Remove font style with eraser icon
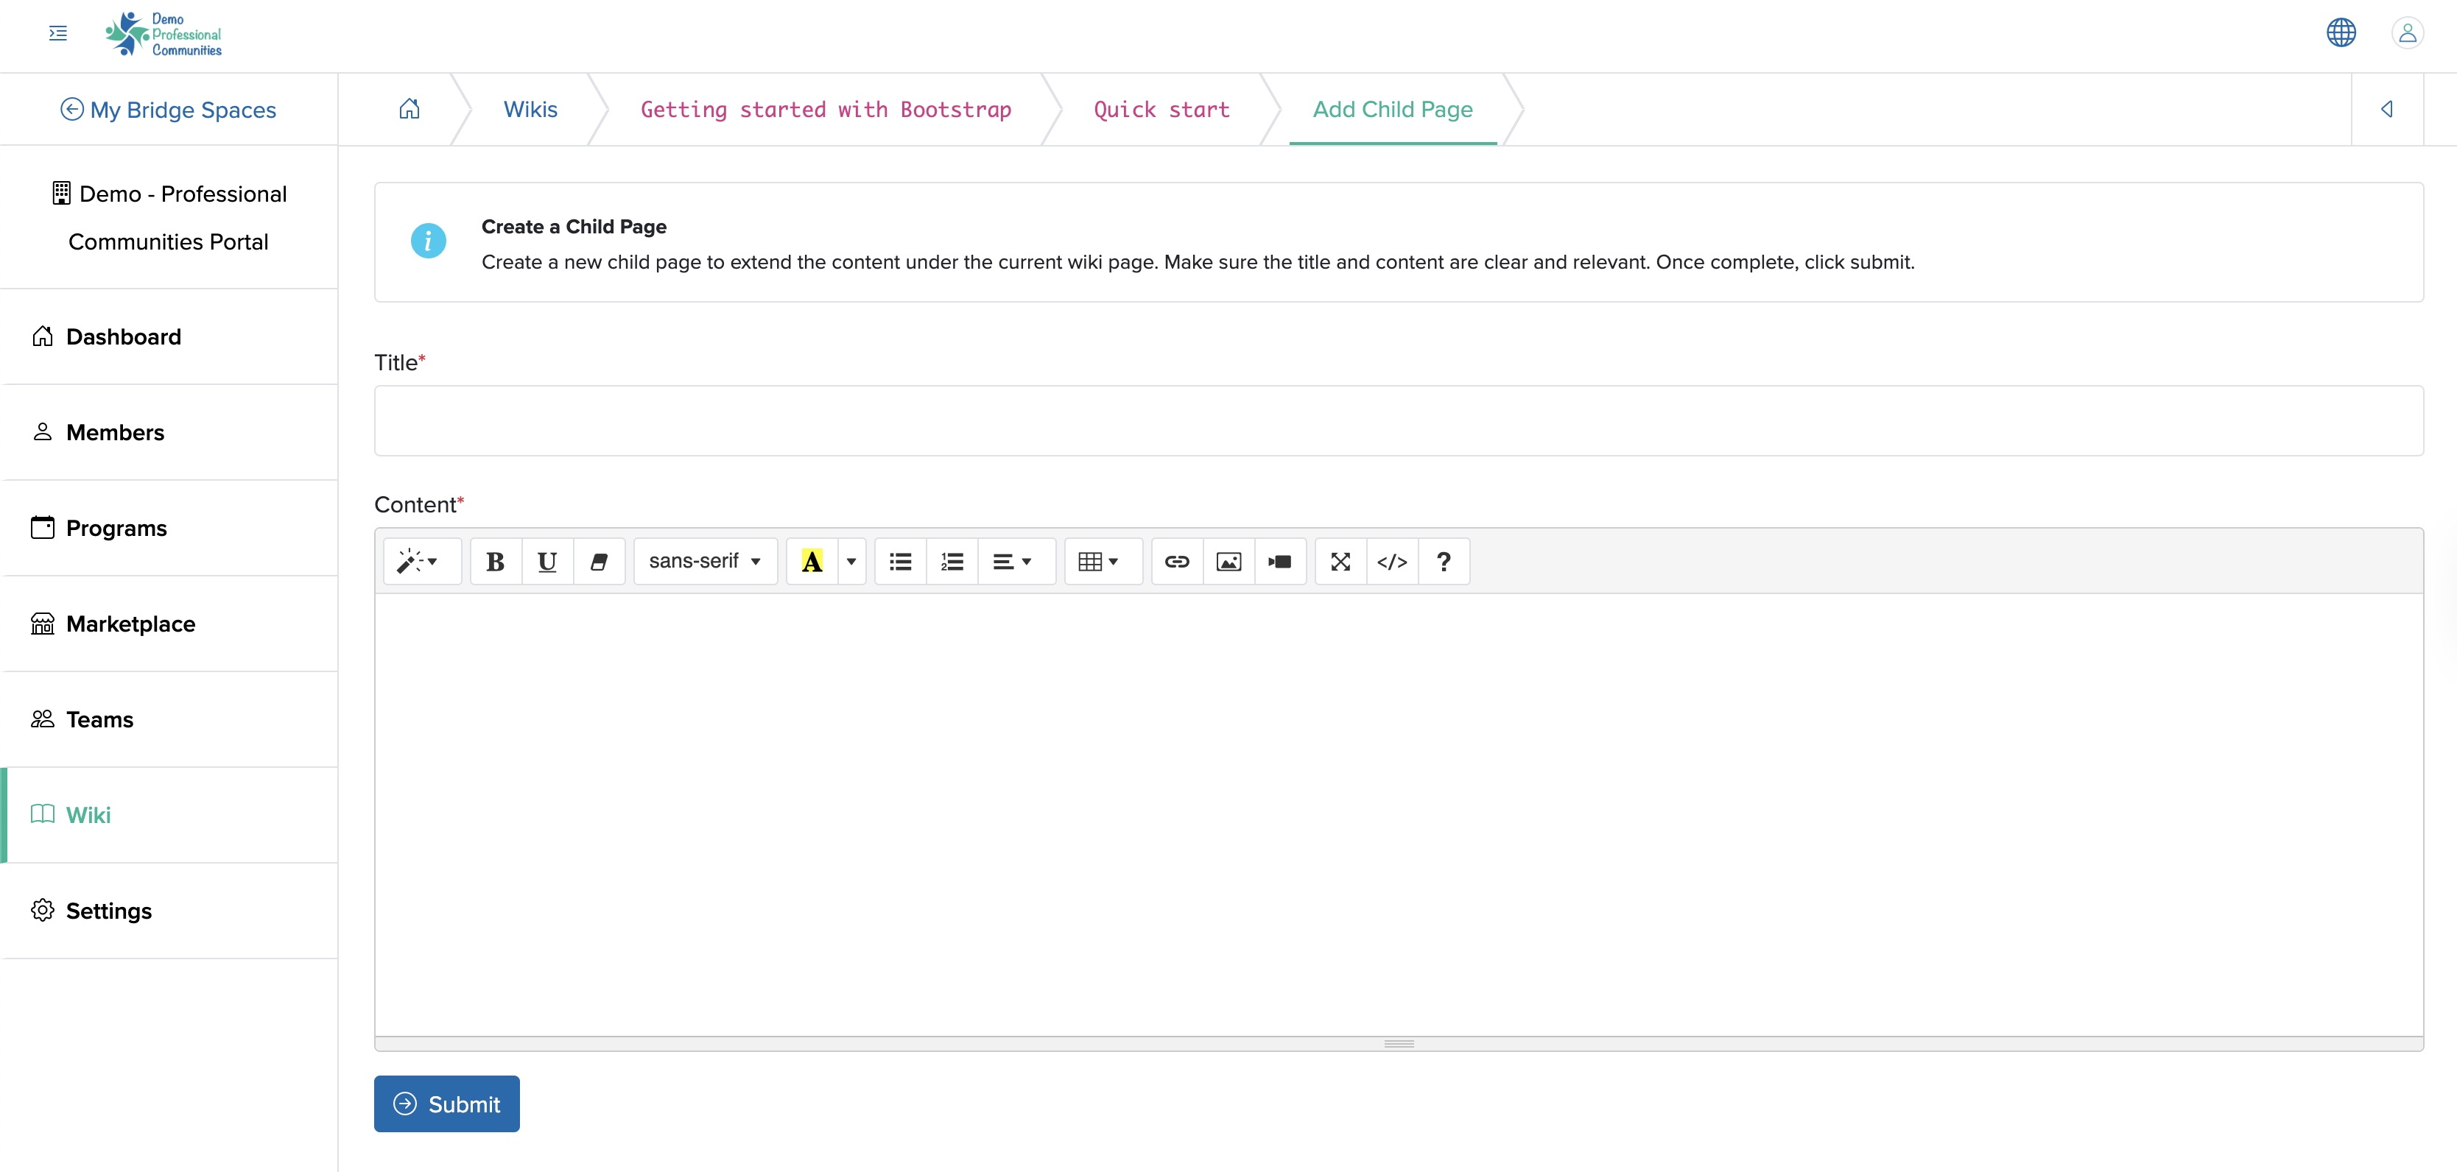 [599, 562]
